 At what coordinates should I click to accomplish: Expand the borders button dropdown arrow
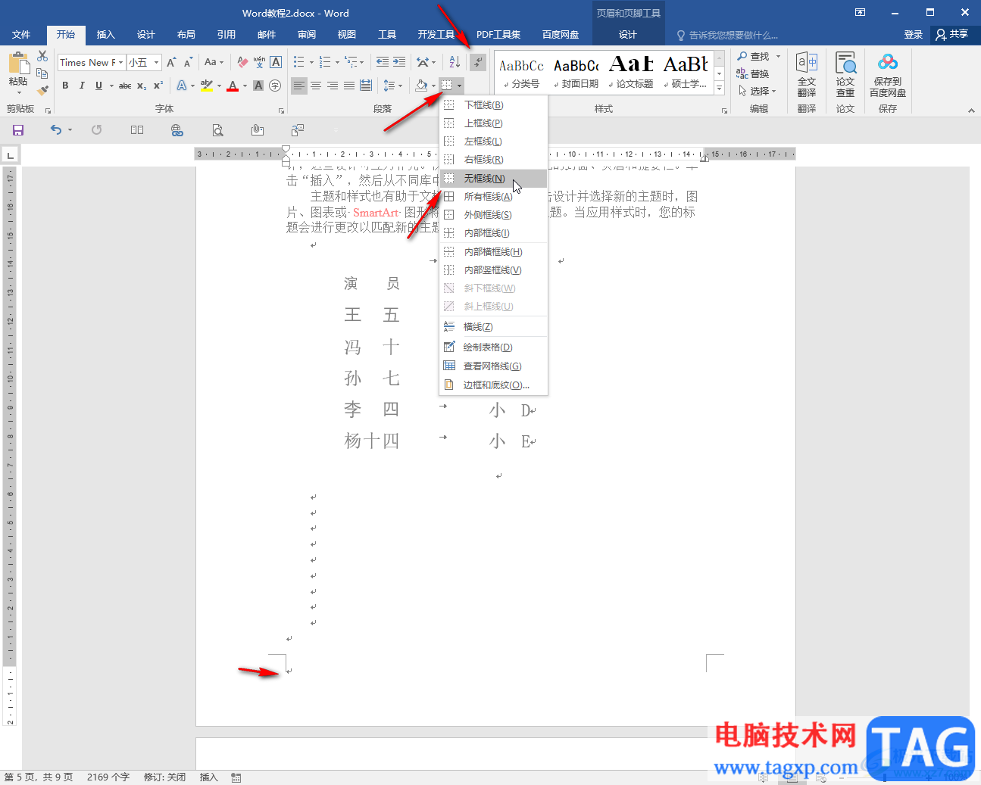pos(459,86)
